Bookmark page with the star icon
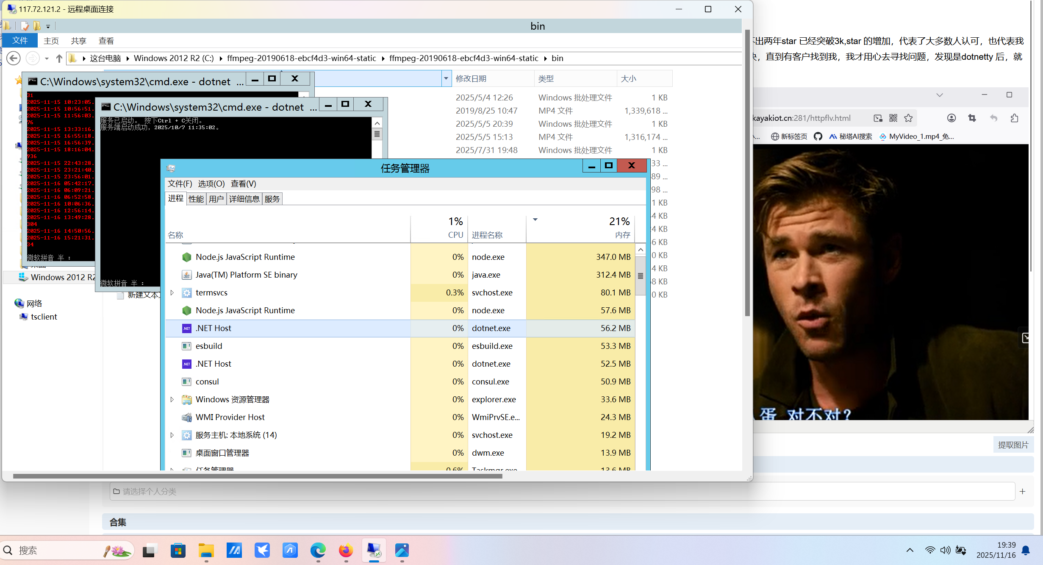Screen dimensions: 1043x565 908,118
